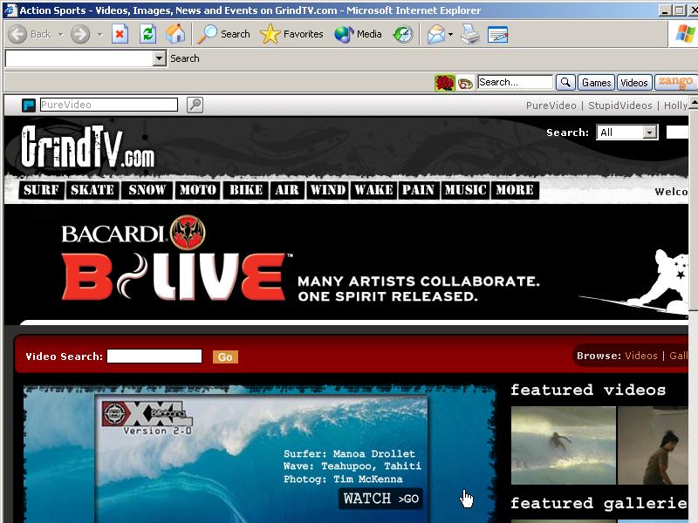Click the Internet Explorer title bar icon
Viewport: 698px width, 523px height.
[10, 10]
